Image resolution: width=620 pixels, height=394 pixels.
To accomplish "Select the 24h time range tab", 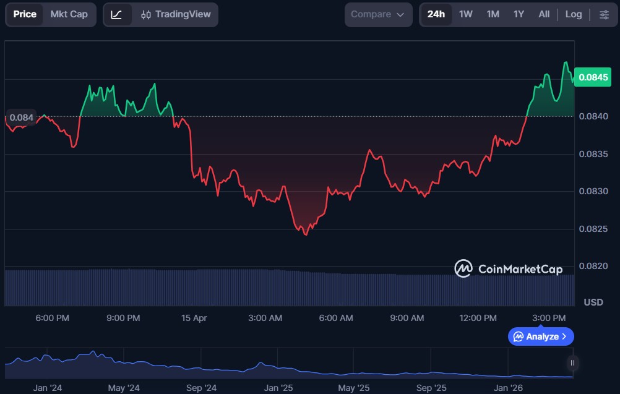I will point(436,14).
